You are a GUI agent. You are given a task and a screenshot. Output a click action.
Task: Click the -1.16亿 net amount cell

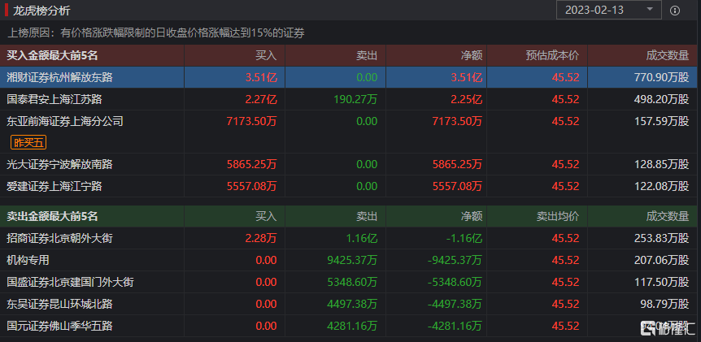464,238
